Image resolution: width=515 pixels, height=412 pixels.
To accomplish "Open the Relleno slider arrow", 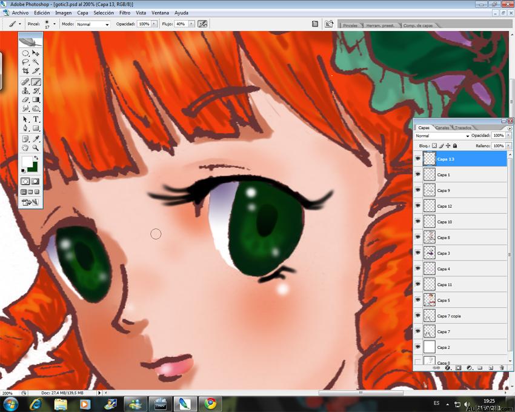I will (508, 145).
